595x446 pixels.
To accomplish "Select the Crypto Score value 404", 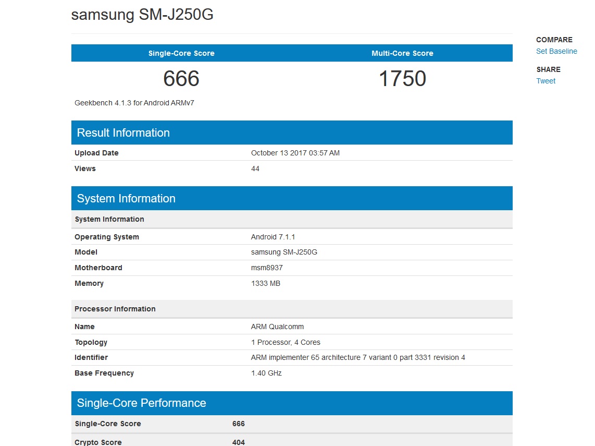I will [238, 442].
